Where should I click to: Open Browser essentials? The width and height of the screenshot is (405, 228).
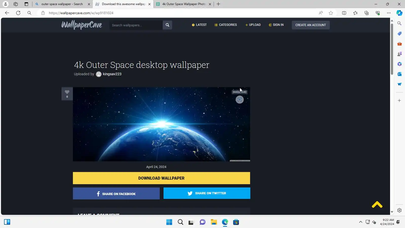(378, 13)
